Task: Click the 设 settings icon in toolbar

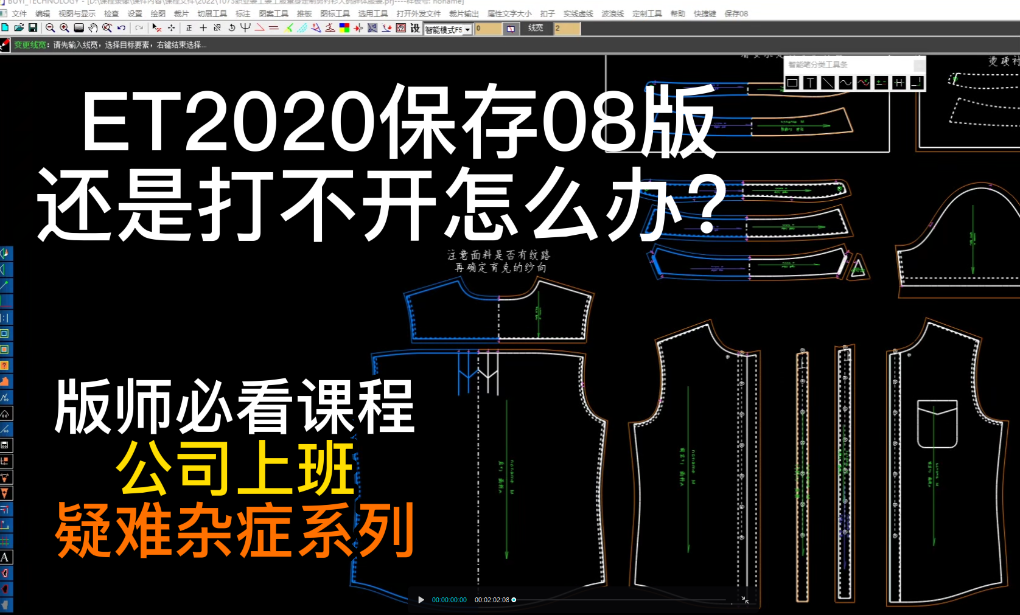Action: (415, 28)
